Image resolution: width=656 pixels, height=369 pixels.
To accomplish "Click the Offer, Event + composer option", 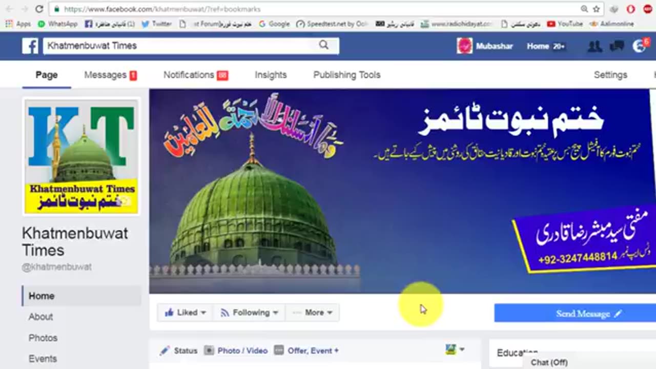I will [x=306, y=351].
